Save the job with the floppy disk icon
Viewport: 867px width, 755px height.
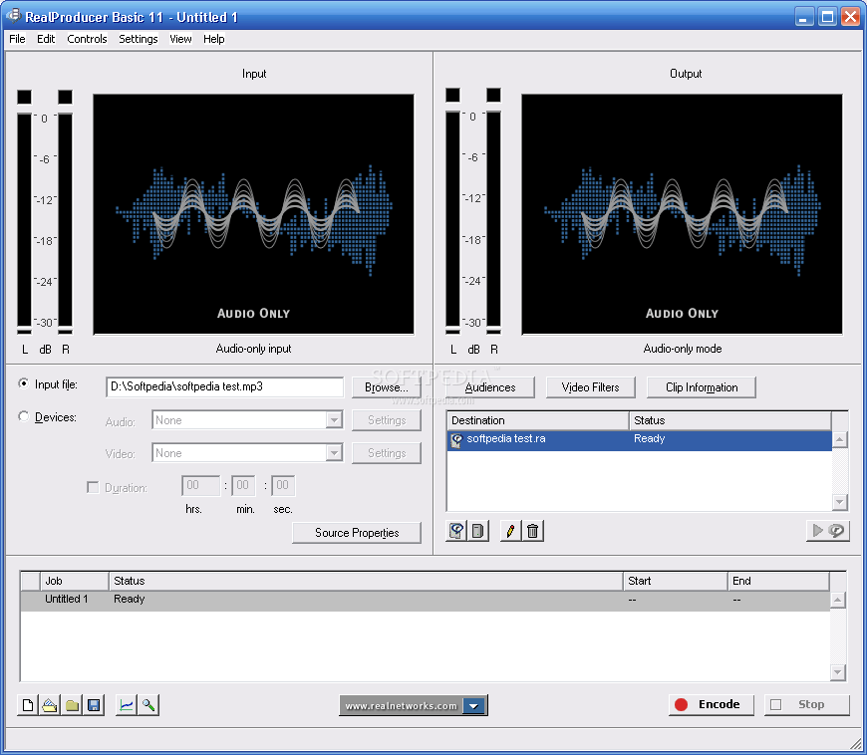click(x=94, y=705)
